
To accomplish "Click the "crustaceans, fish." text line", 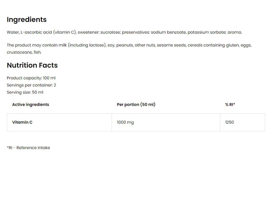I will pyautogui.click(x=24, y=52).
